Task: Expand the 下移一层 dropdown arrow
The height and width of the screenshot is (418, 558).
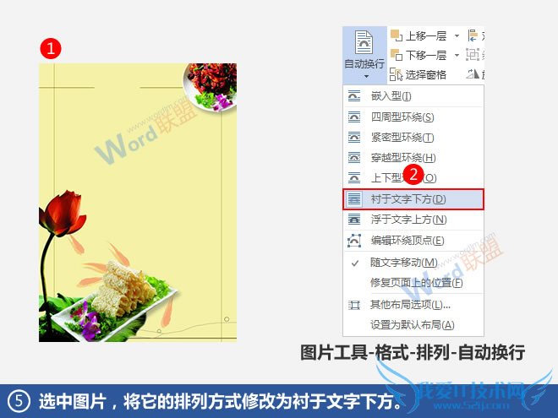Action: point(457,56)
